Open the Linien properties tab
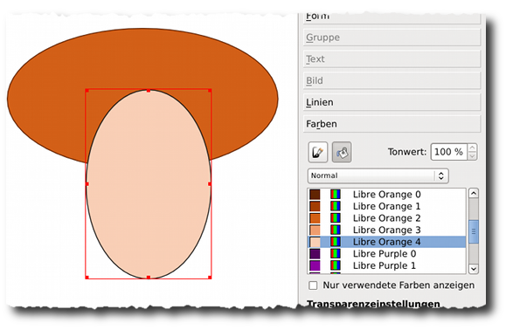The width and height of the screenshot is (506, 330). coord(392,102)
